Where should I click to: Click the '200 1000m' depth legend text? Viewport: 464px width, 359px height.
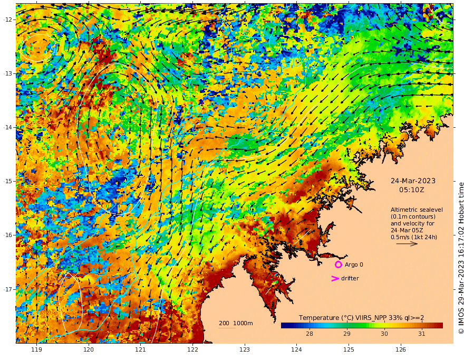click(236, 323)
